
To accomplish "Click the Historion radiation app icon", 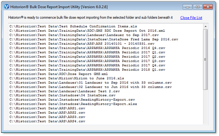I will coord(6,7).
